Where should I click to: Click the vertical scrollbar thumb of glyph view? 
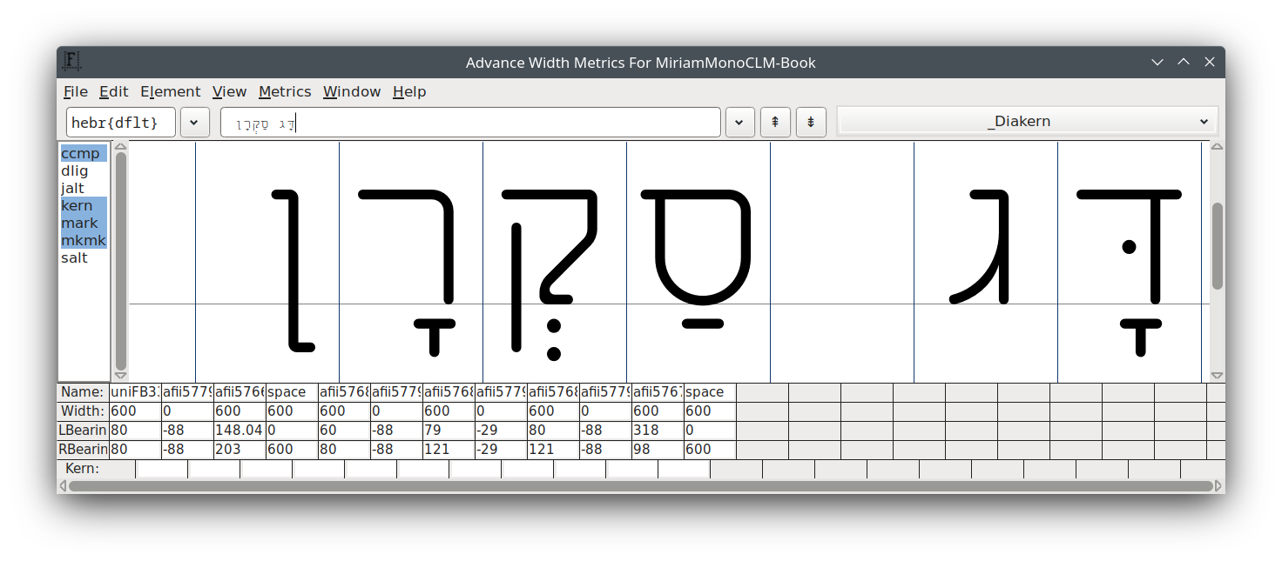tap(1217, 245)
